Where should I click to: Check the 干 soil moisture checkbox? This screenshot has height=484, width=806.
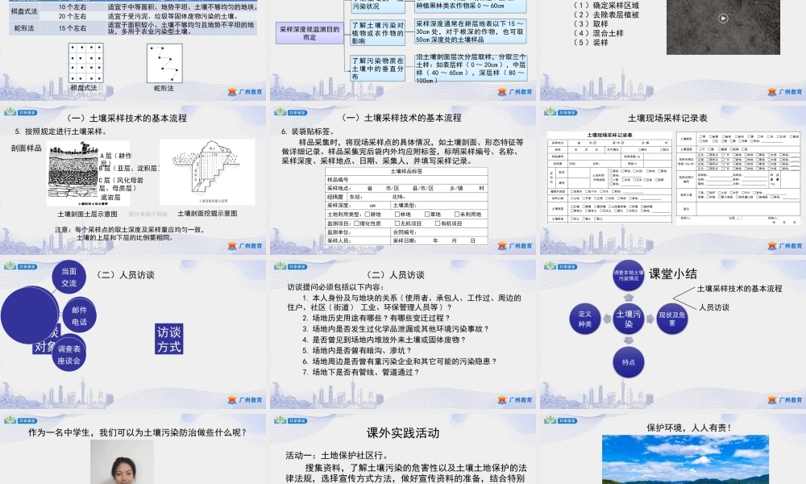tap(701, 150)
